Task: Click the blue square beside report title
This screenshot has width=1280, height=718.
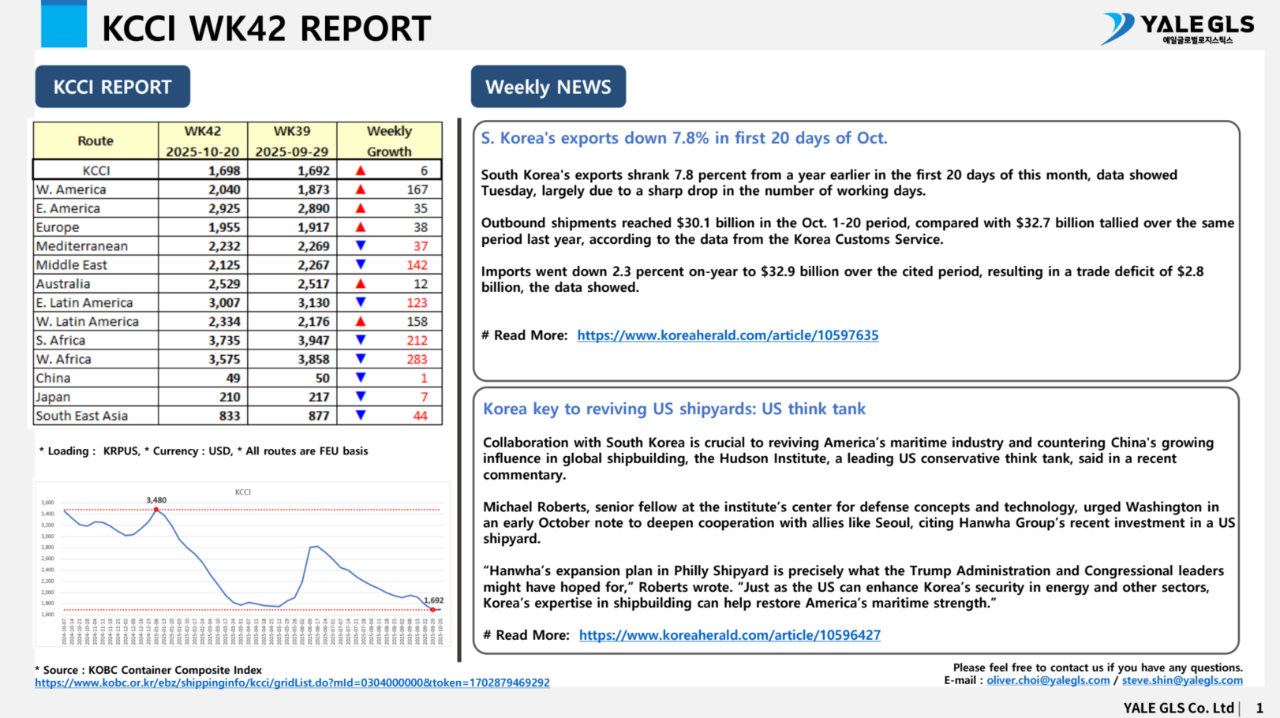Action: point(64,24)
